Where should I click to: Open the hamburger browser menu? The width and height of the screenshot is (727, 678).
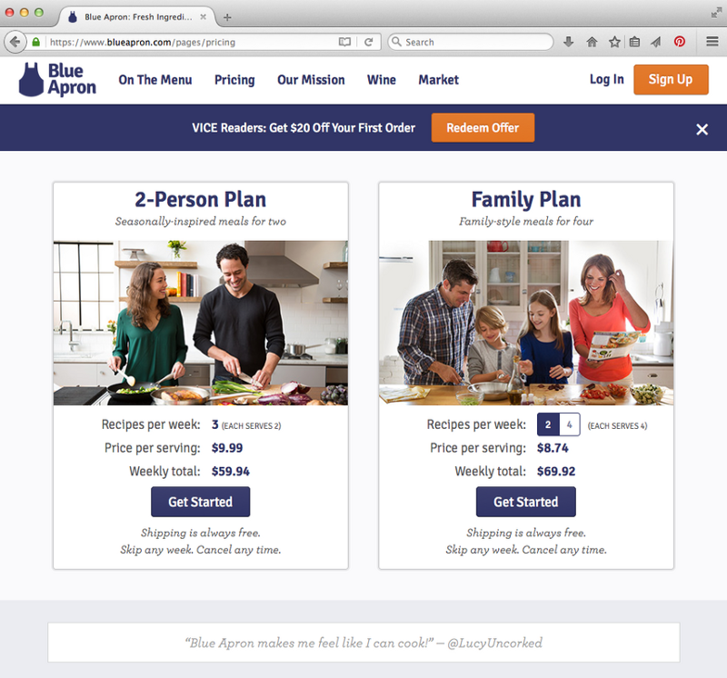712,42
